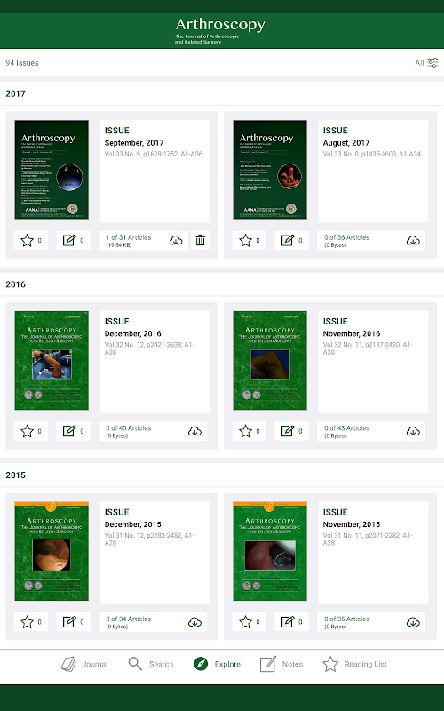
Task: Open notes icon for November 2016 issue
Action: click(291, 431)
